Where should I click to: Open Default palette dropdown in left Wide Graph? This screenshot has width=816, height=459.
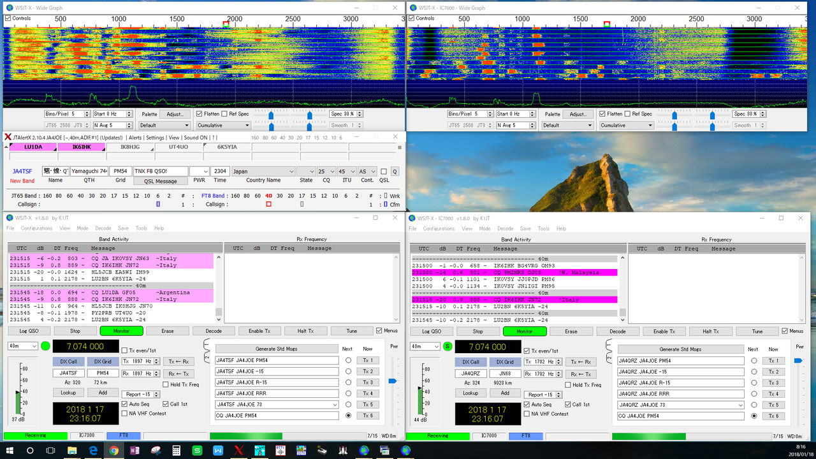click(x=164, y=126)
